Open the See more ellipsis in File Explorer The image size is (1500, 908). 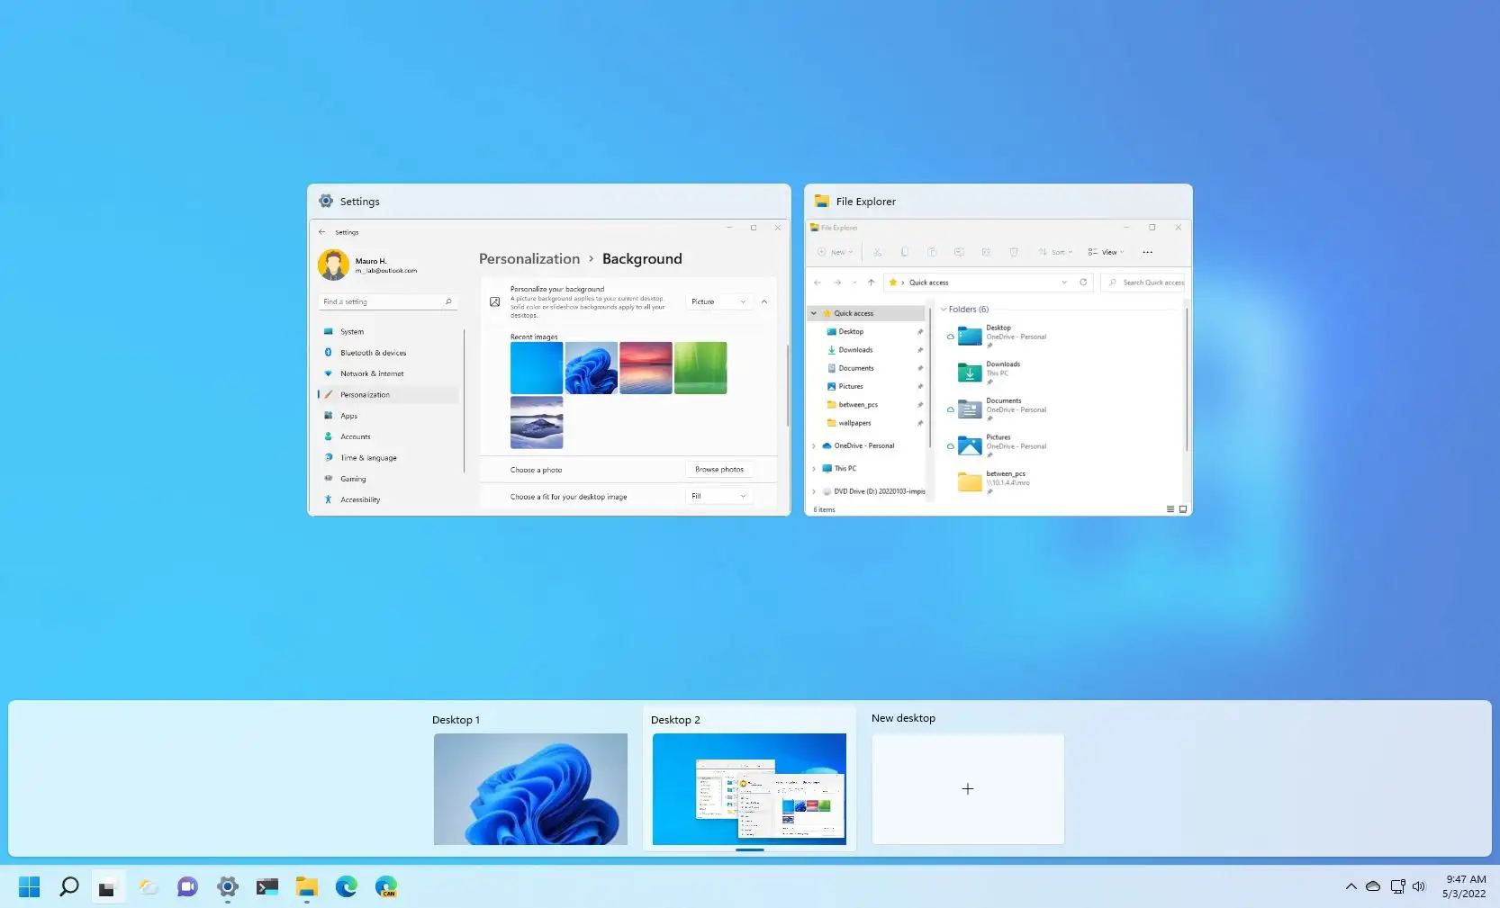[x=1147, y=252]
